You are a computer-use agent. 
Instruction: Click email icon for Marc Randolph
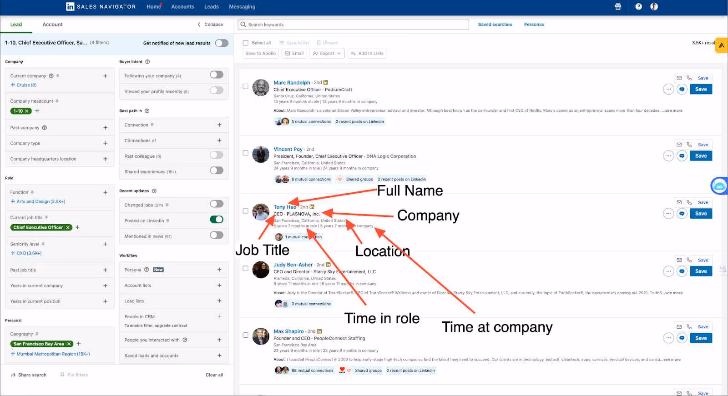click(x=679, y=78)
